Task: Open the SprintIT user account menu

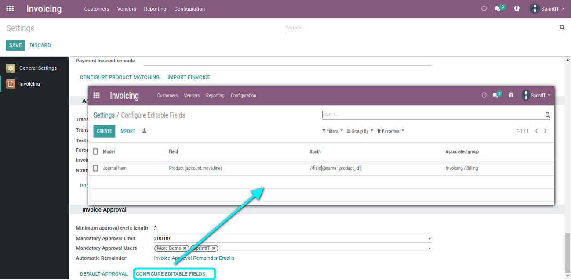Action: (546, 8)
